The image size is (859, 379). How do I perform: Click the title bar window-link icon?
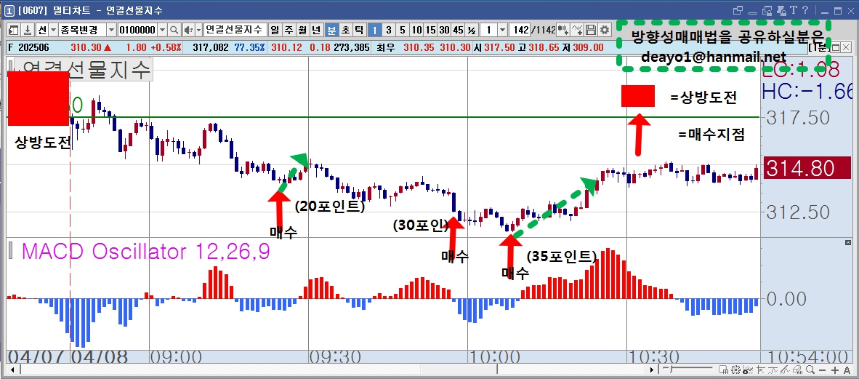738,11
